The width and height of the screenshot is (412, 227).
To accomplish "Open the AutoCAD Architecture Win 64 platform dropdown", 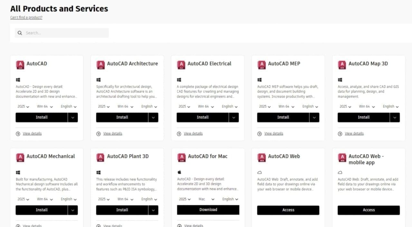I will [125, 107].
